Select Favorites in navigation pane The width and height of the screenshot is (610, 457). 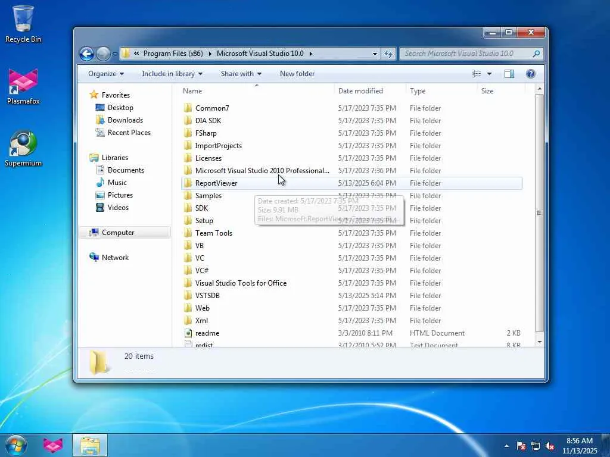pos(116,95)
